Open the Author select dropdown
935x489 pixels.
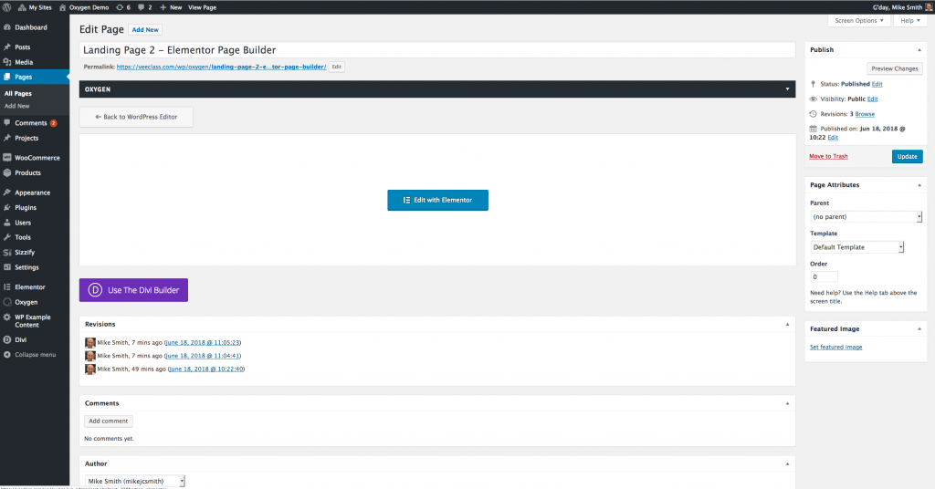[x=135, y=482]
